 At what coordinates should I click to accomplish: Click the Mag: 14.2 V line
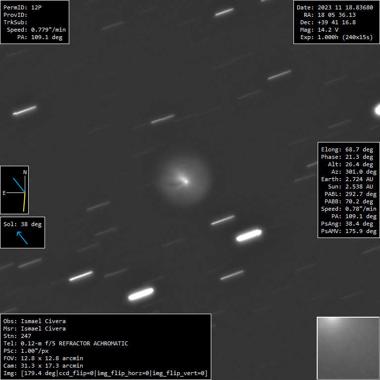[x=320, y=30]
